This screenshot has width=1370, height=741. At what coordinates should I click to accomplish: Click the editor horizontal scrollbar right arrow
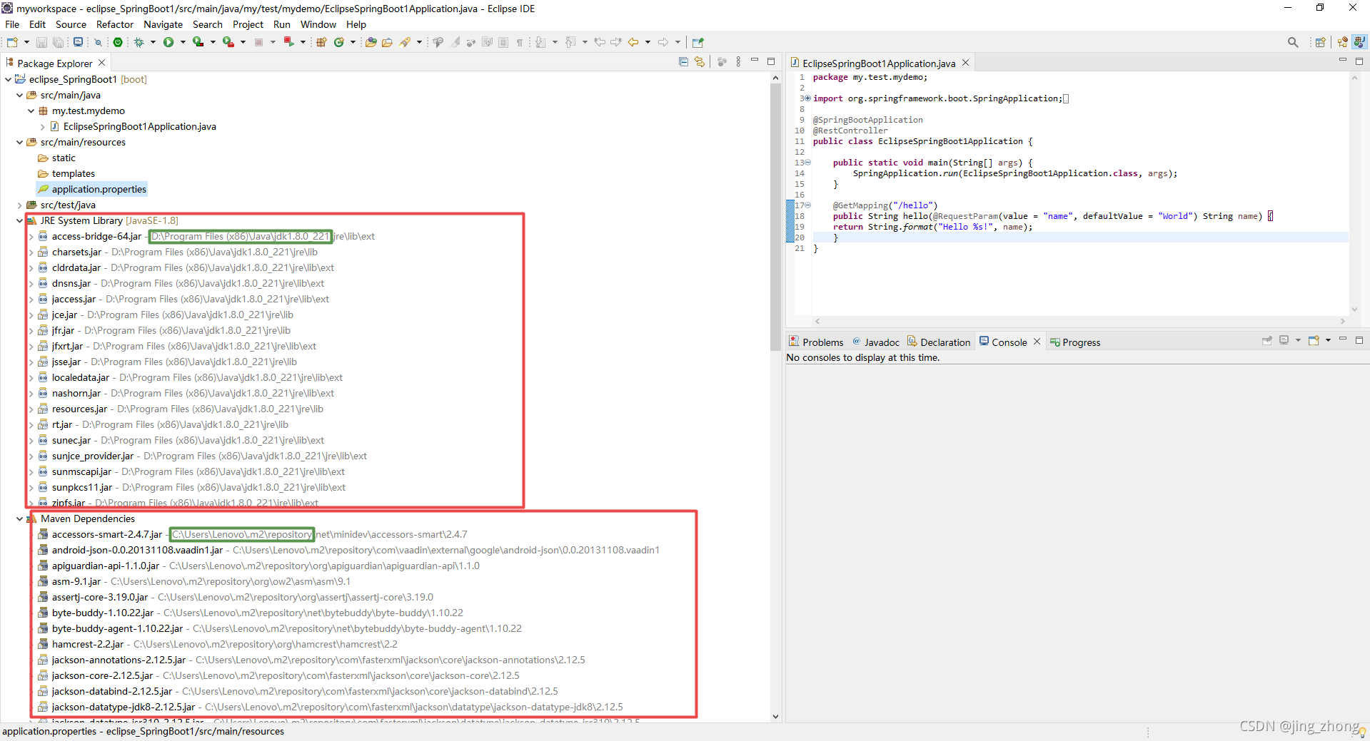point(1343,322)
